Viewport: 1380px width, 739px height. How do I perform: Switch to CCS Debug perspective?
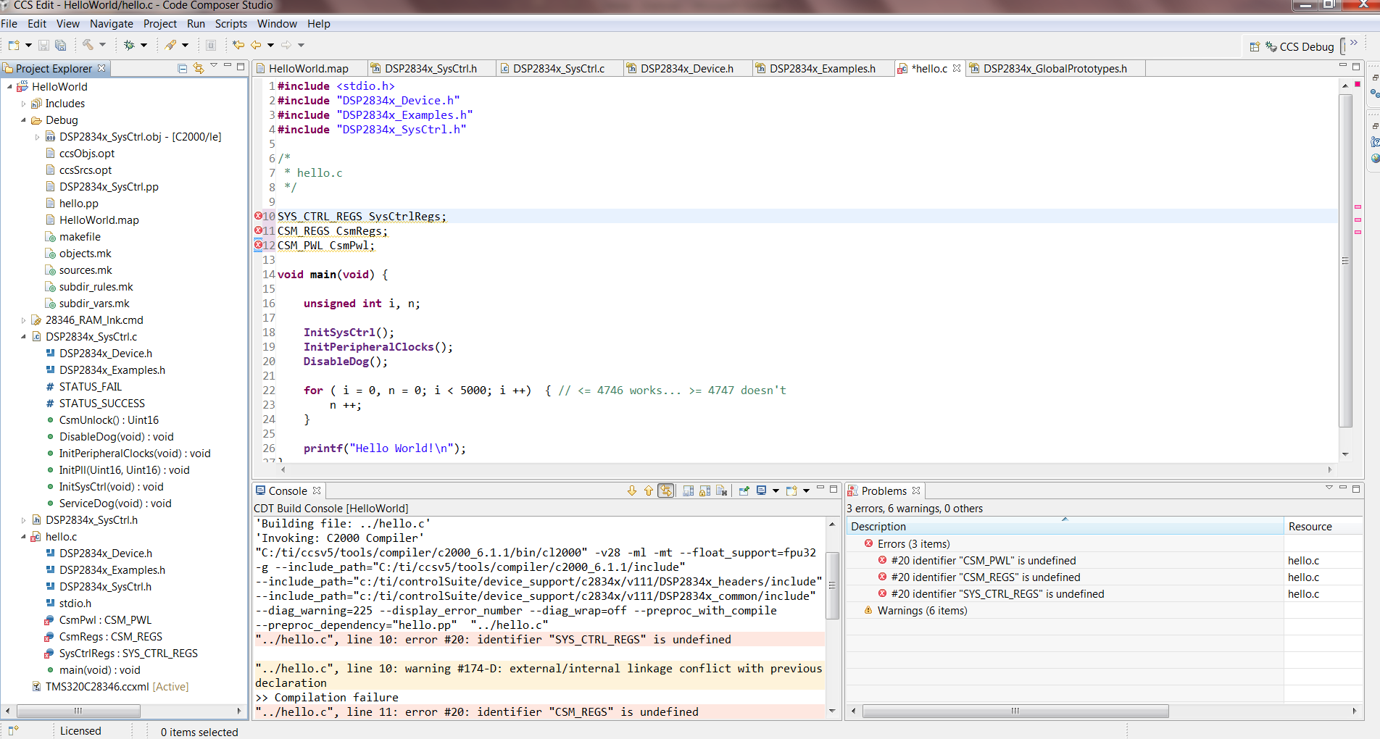coord(1300,47)
